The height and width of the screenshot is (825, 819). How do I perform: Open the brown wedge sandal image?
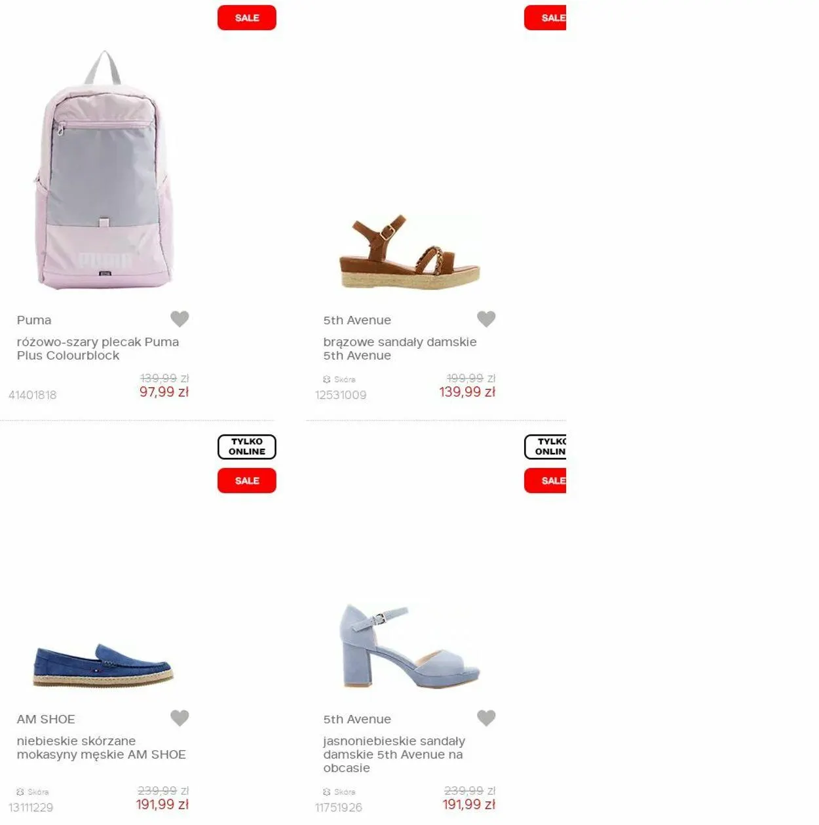(409, 252)
